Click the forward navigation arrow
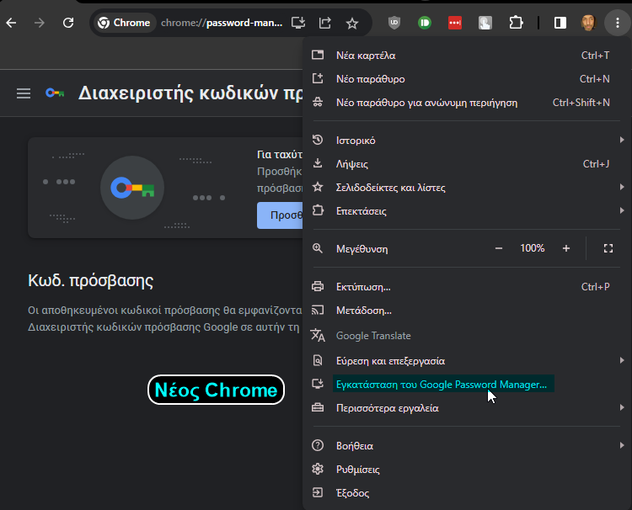This screenshot has height=510, width=632. pyautogui.click(x=40, y=23)
